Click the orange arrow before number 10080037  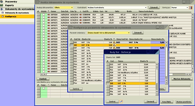(x=49, y=72)
